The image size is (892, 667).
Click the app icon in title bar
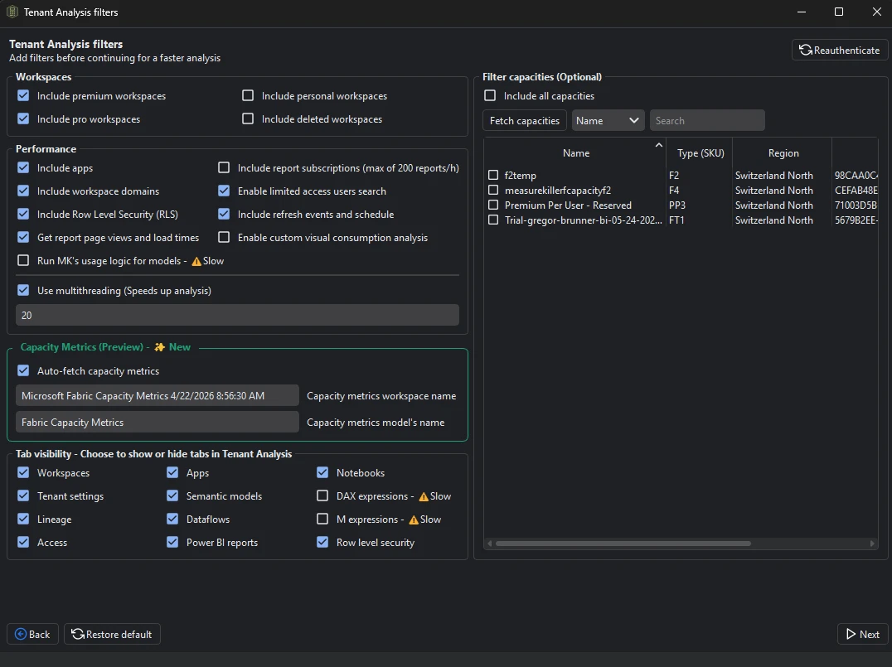tap(12, 12)
